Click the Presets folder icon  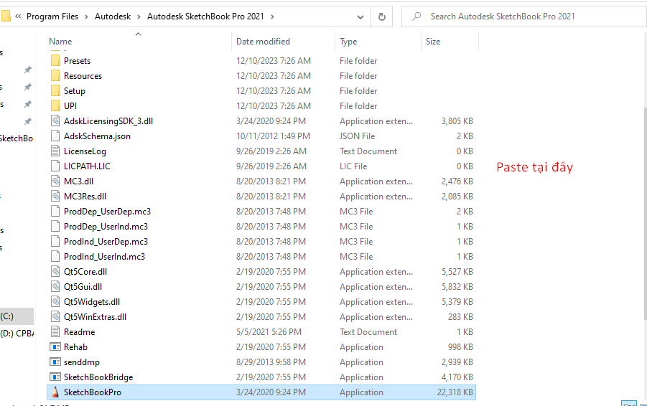coord(55,60)
